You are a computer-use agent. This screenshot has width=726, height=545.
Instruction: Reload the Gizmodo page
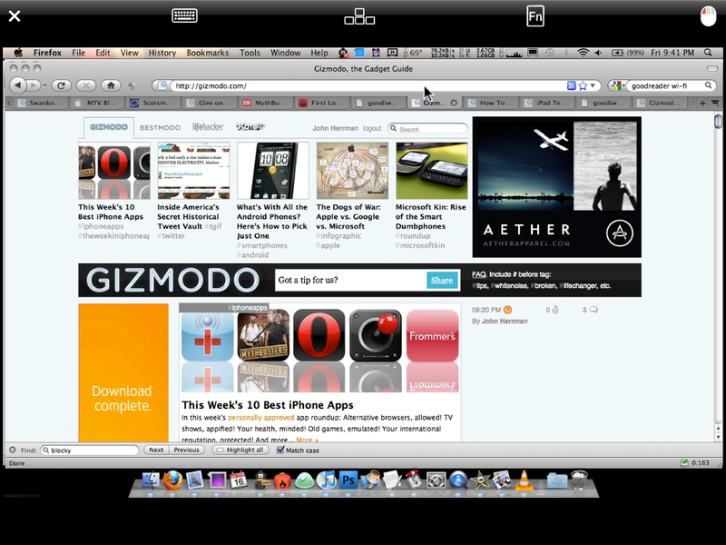[x=61, y=85]
